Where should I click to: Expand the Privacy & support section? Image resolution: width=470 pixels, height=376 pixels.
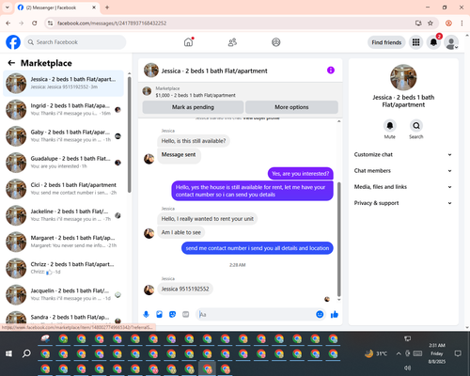coord(403,203)
